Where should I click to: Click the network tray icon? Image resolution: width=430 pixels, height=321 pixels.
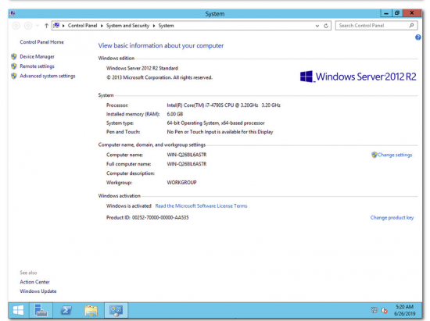point(374,310)
